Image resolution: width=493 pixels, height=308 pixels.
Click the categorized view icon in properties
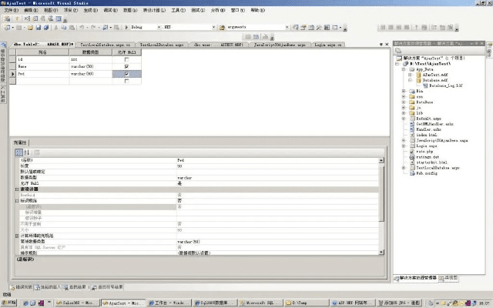(18, 152)
